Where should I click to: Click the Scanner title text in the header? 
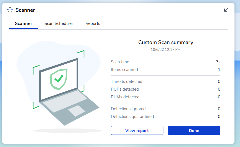tap(25, 10)
